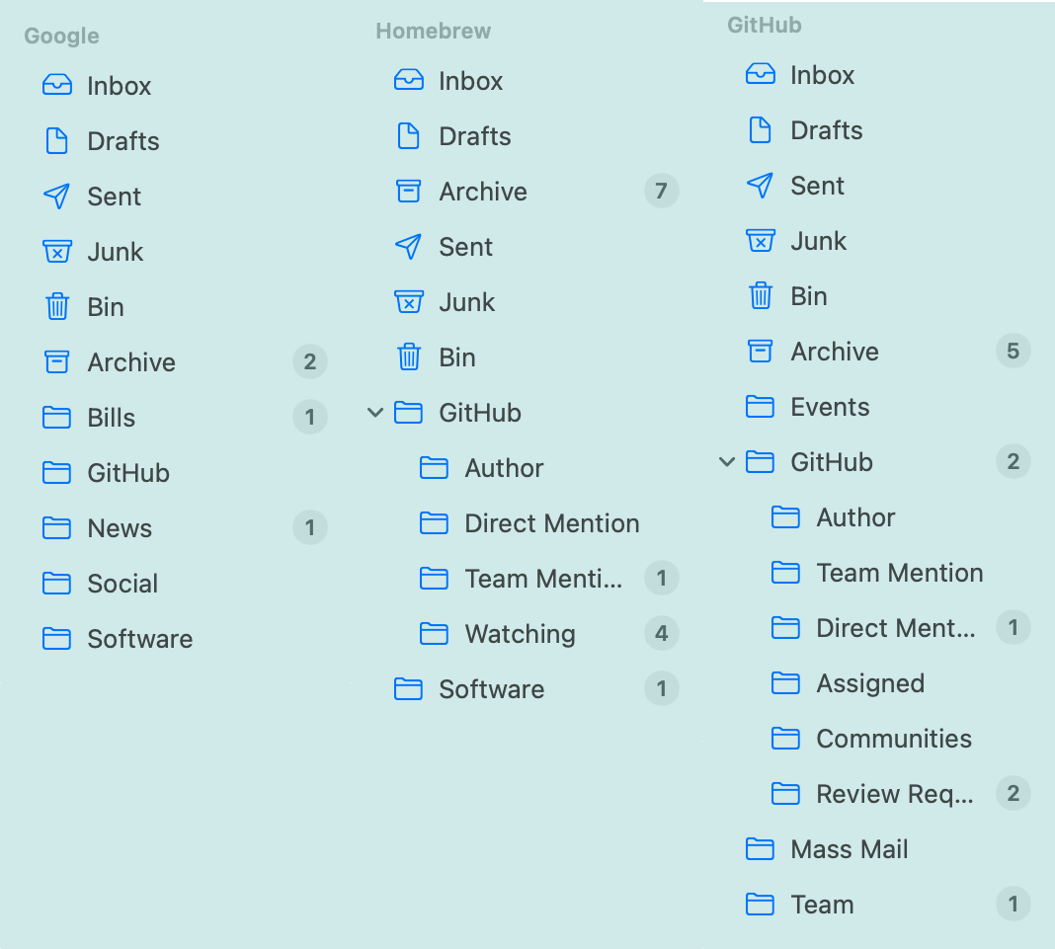Click the News folder icon under Google
The image size is (1055, 949).
tap(56, 528)
